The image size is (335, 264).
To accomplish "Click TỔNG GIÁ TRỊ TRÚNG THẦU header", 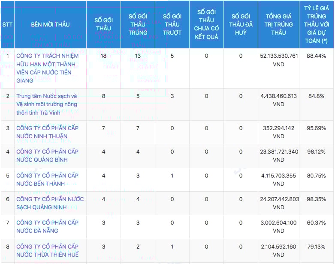I will point(278,24).
